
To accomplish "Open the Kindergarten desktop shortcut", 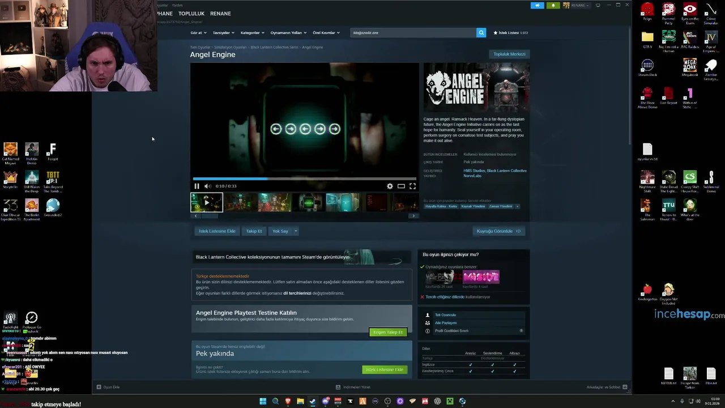I will [x=647, y=292].
